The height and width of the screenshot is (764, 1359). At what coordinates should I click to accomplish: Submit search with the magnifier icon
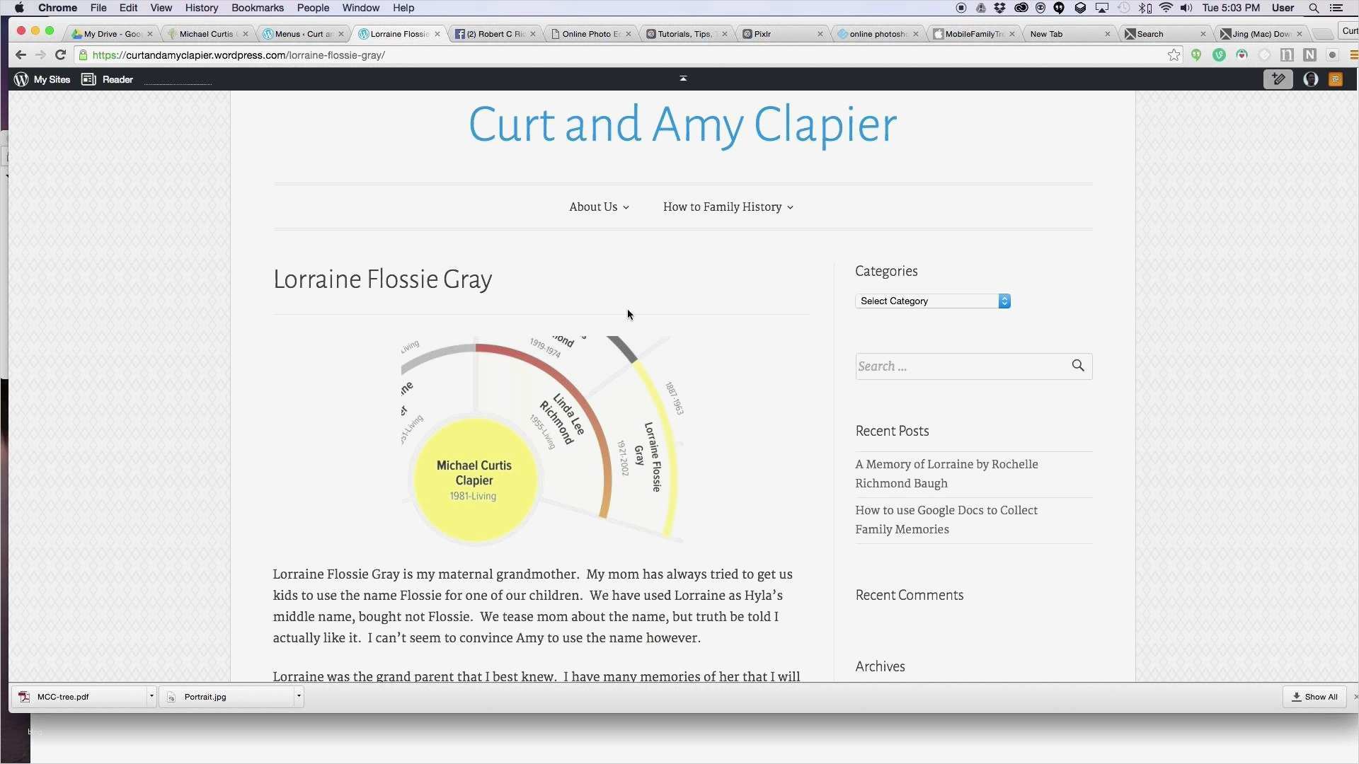[1077, 366]
